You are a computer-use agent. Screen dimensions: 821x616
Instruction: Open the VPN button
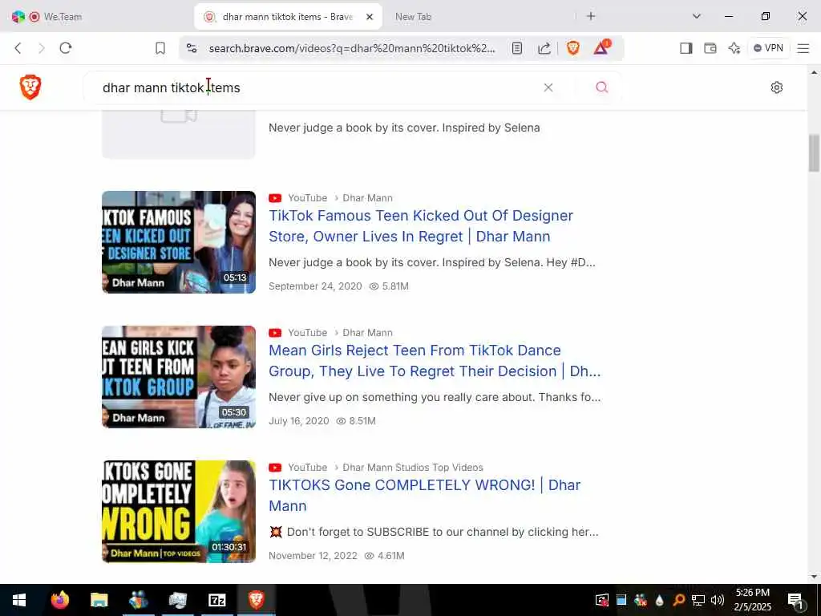[x=768, y=48]
